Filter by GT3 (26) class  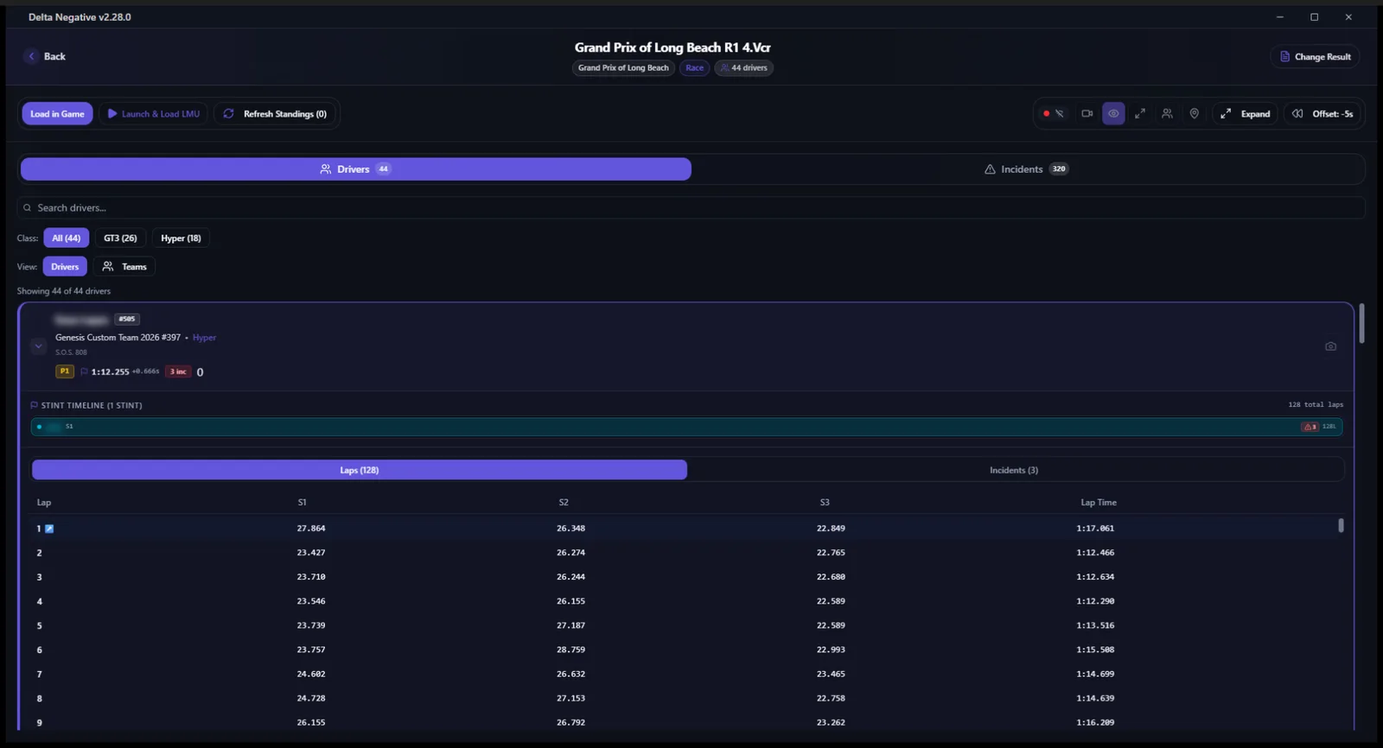[x=120, y=238]
